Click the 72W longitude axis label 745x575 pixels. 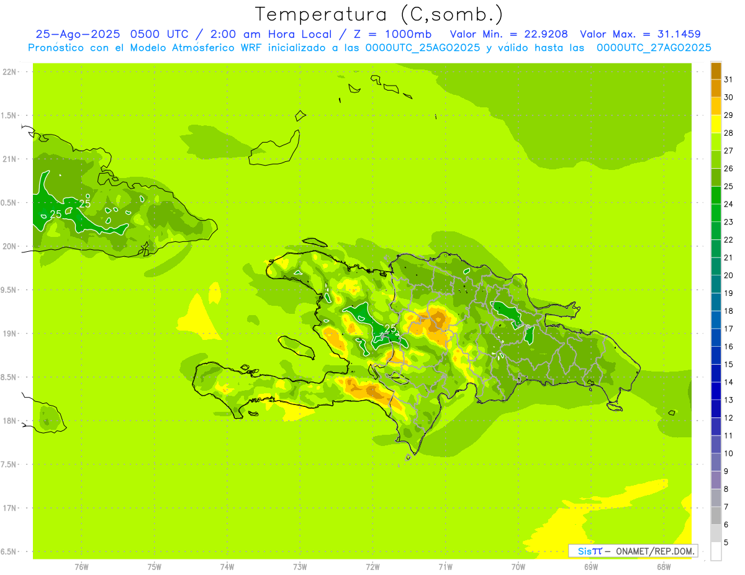click(372, 566)
